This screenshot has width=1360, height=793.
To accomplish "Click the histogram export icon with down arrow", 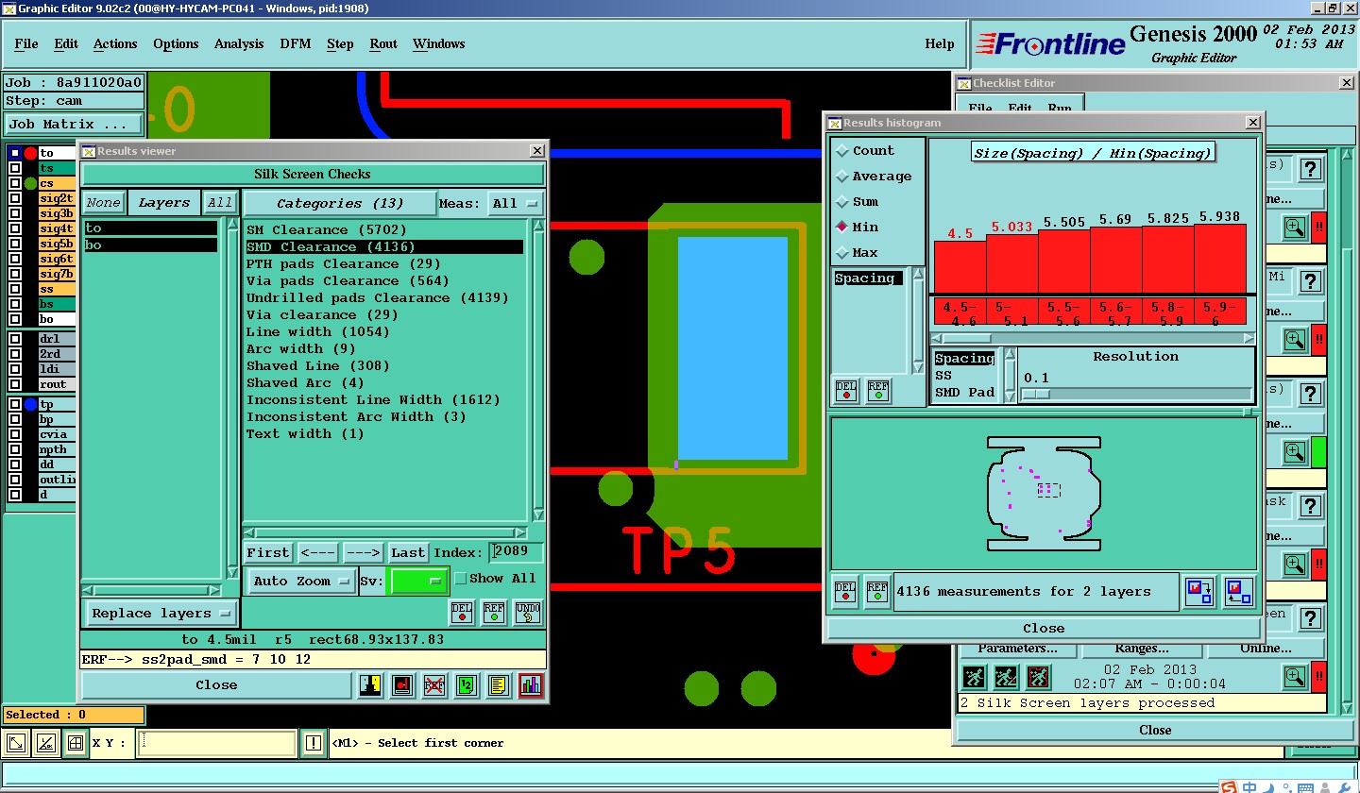I will (1199, 592).
